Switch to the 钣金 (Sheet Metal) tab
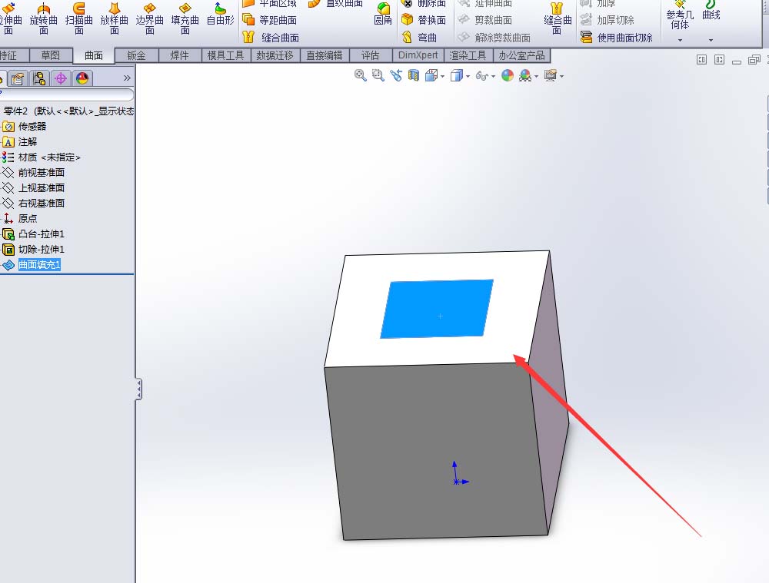The image size is (769, 583). click(x=136, y=55)
